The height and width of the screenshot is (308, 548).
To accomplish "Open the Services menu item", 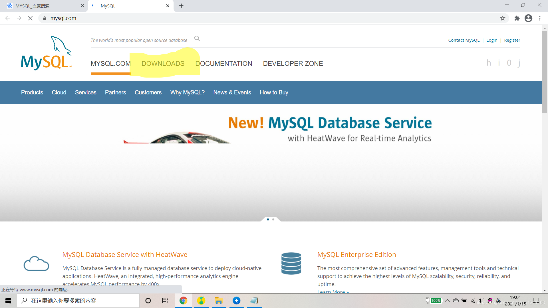I will pyautogui.click(x=86, y=92).
